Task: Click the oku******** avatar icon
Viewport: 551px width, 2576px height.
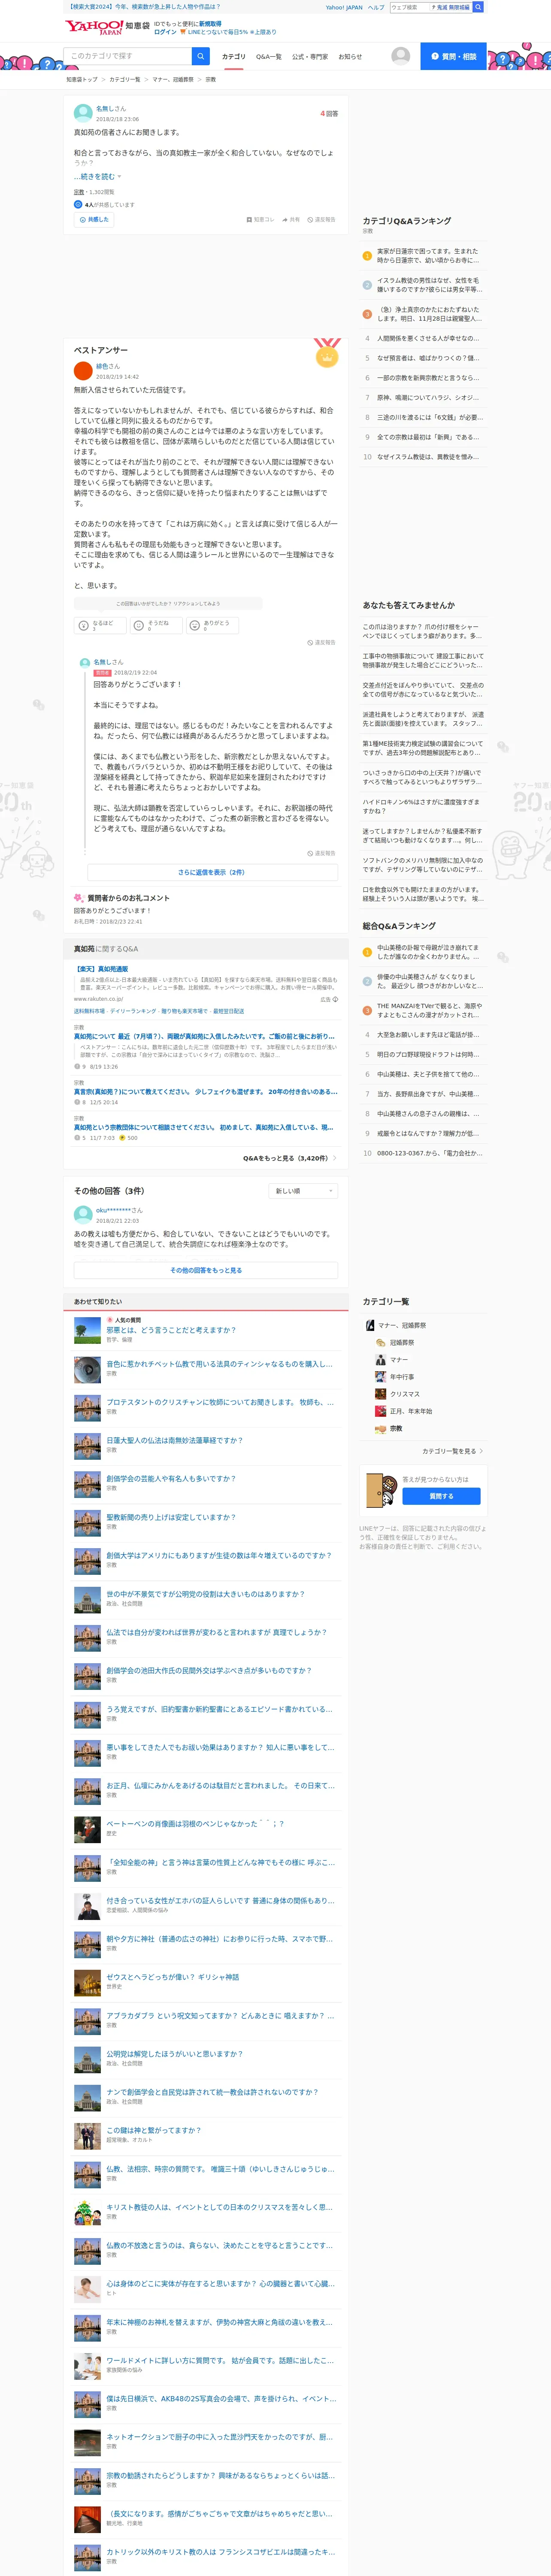Action: coord(83,1215)
